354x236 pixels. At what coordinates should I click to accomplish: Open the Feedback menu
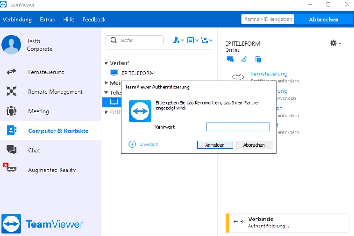94,20
